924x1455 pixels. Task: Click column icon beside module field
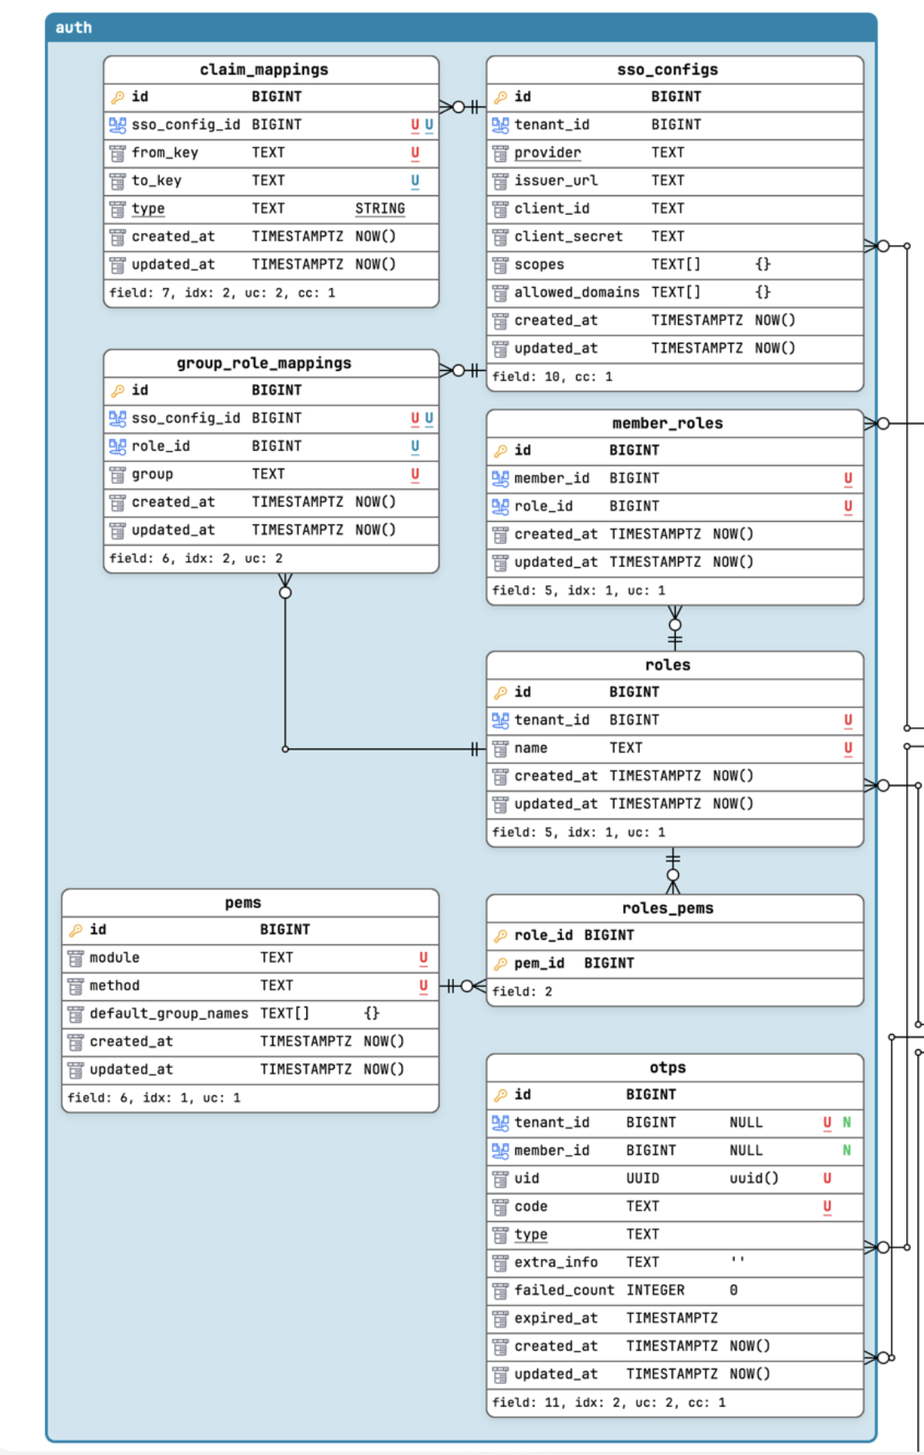(x=76, y=958)
